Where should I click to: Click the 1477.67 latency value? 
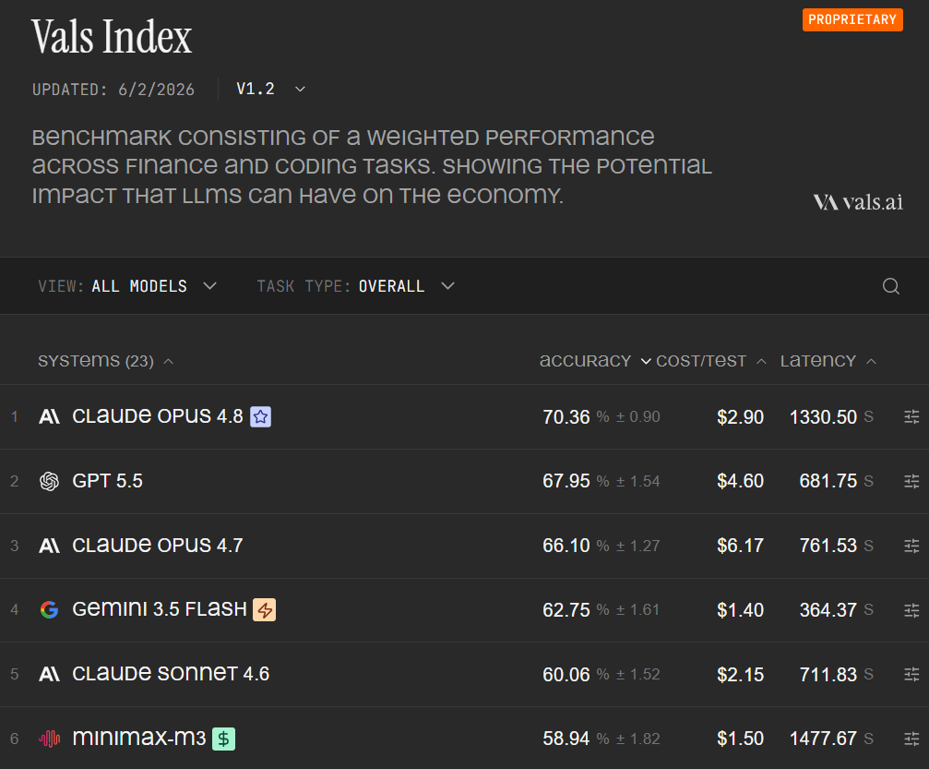click(823, 739)
